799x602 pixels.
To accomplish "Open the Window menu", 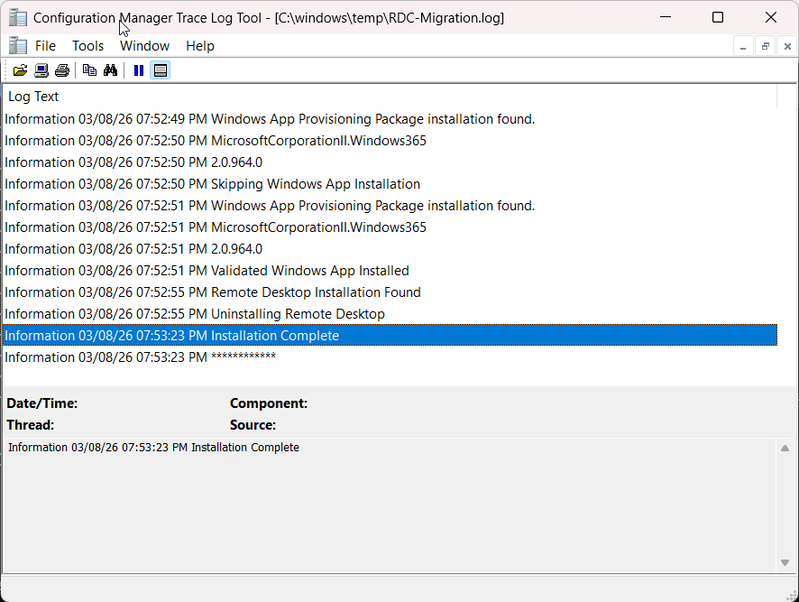I will (x=144, y=46).
